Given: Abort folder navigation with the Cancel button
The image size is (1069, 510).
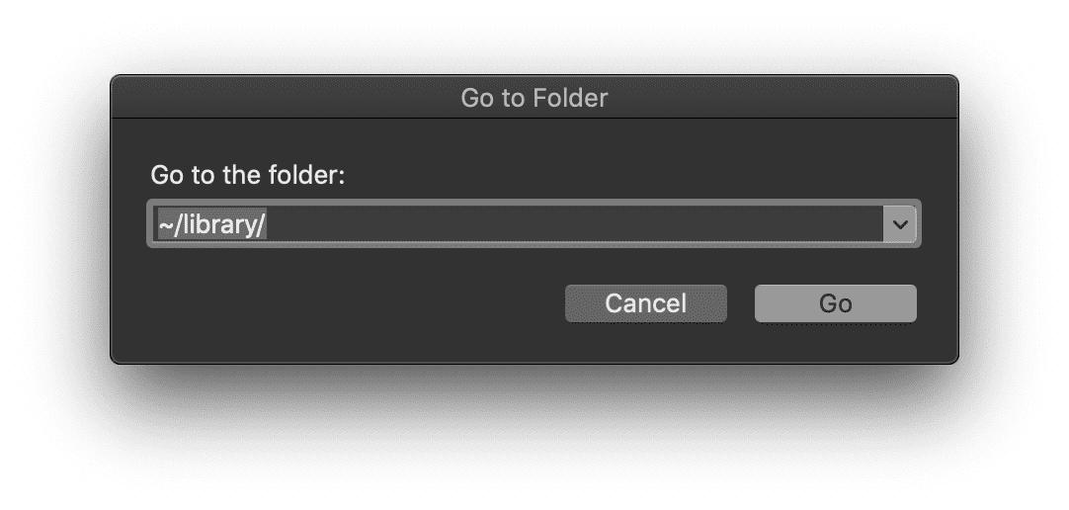Looking at the screenshot, I should click(645, 303).
